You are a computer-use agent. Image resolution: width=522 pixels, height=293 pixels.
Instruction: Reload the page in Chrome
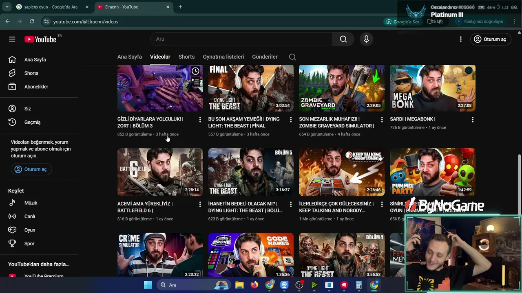tap(32, 21)
